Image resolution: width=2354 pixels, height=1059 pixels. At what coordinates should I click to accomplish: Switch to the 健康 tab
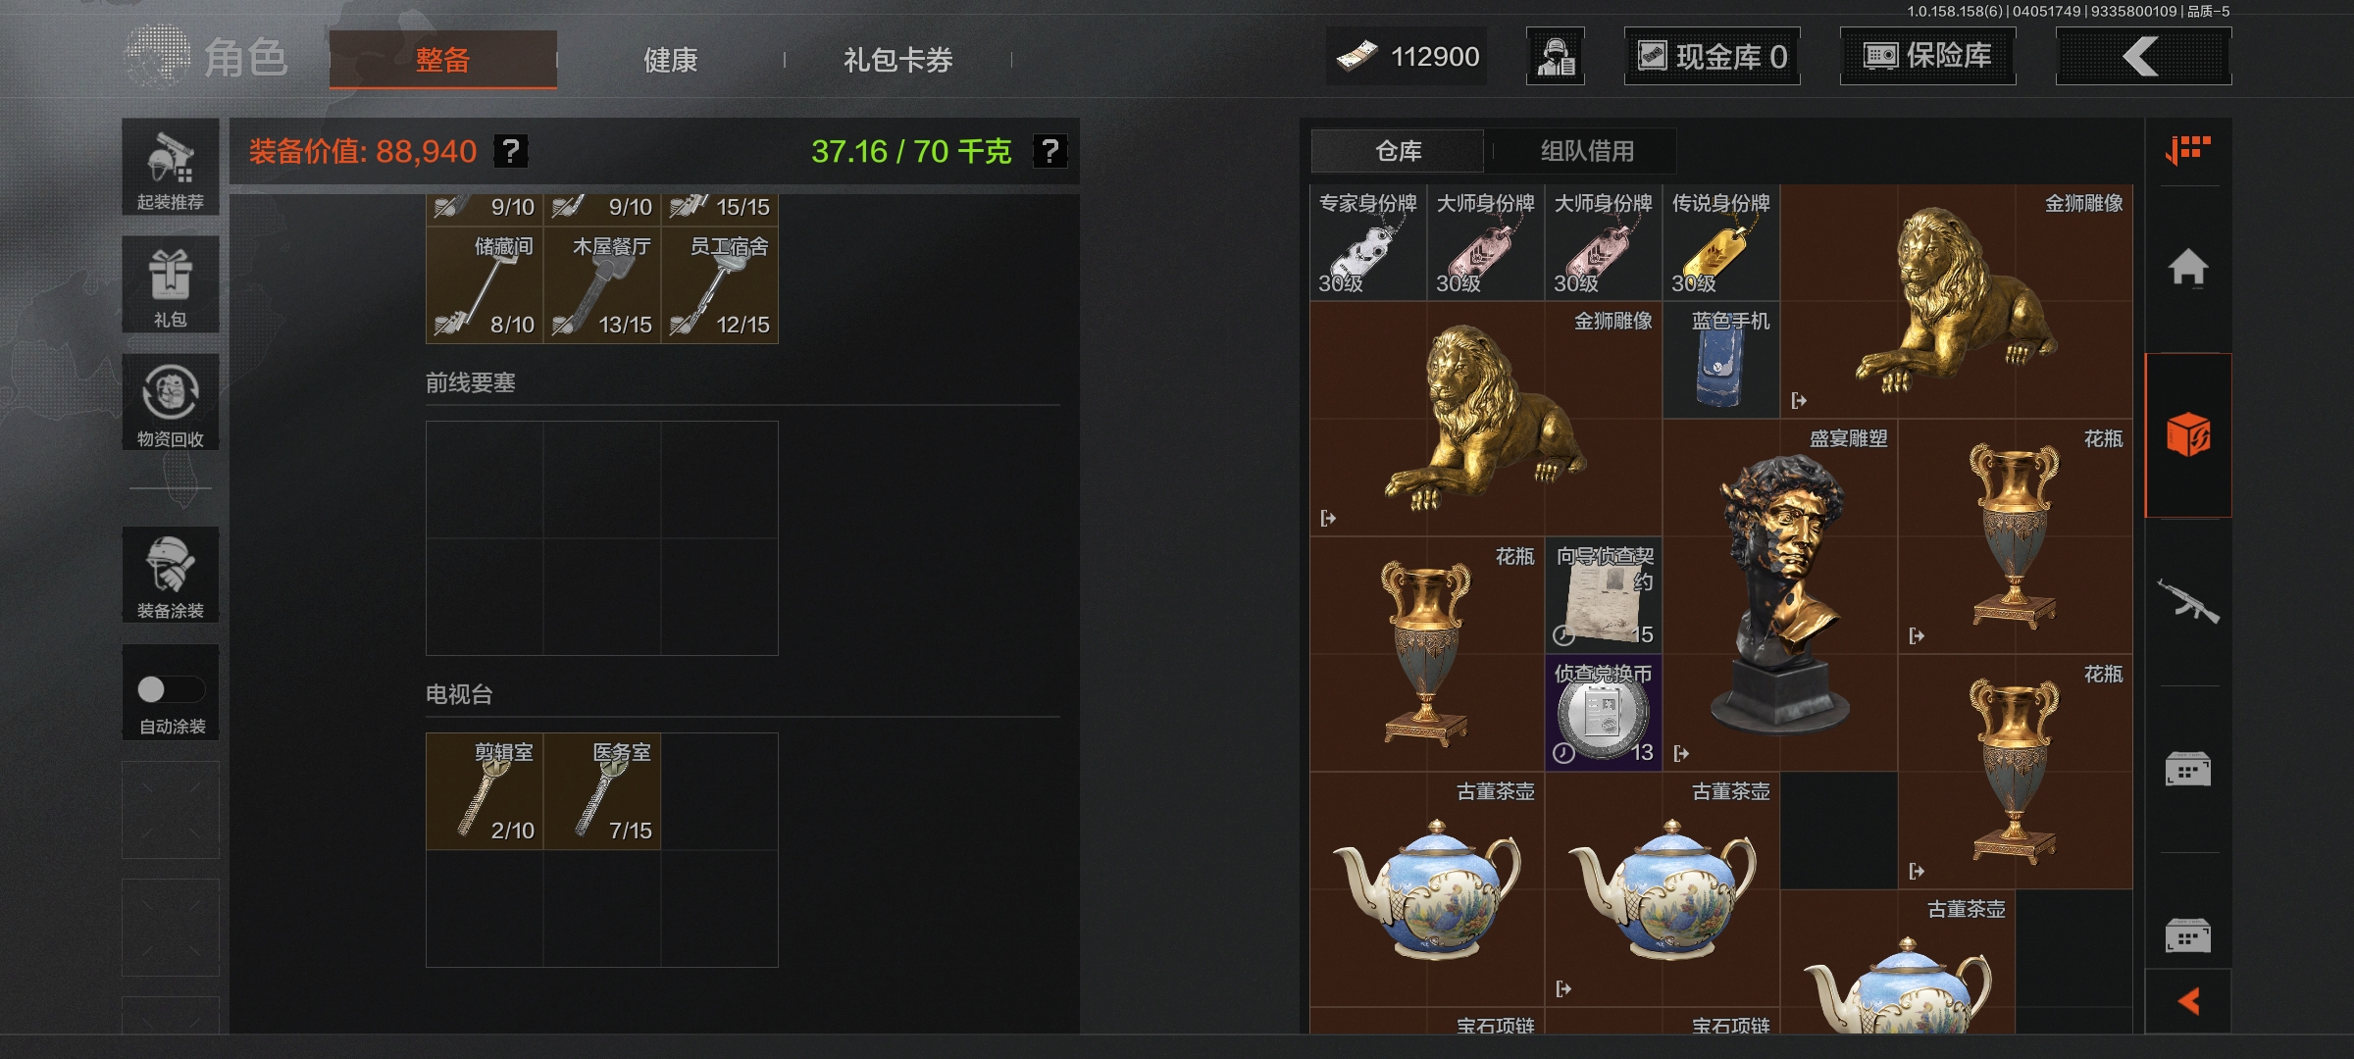671,60
